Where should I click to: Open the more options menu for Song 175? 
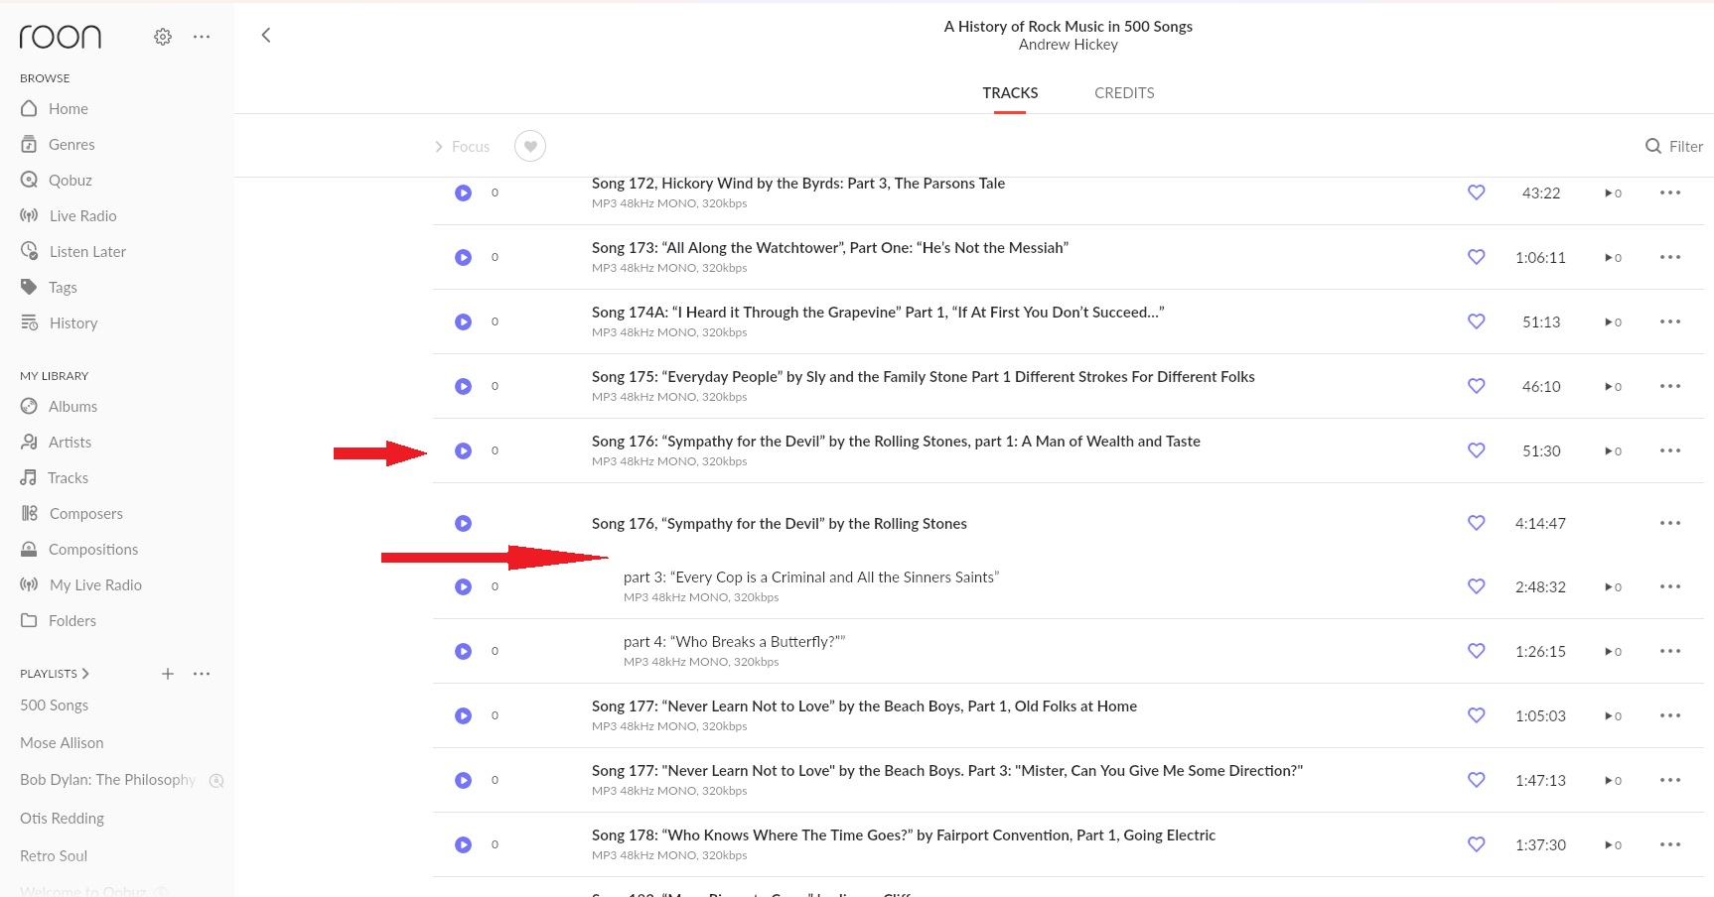click(1670, 386)
